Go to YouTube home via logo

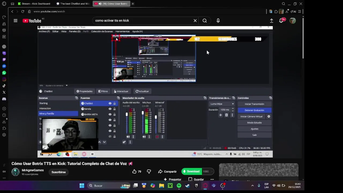click(32, 21)
